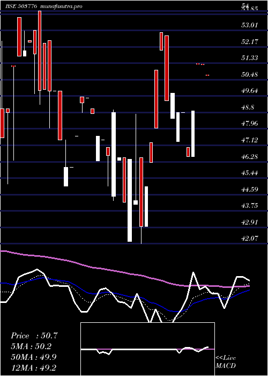Select the 53.01 price axis label

point(250,25)
